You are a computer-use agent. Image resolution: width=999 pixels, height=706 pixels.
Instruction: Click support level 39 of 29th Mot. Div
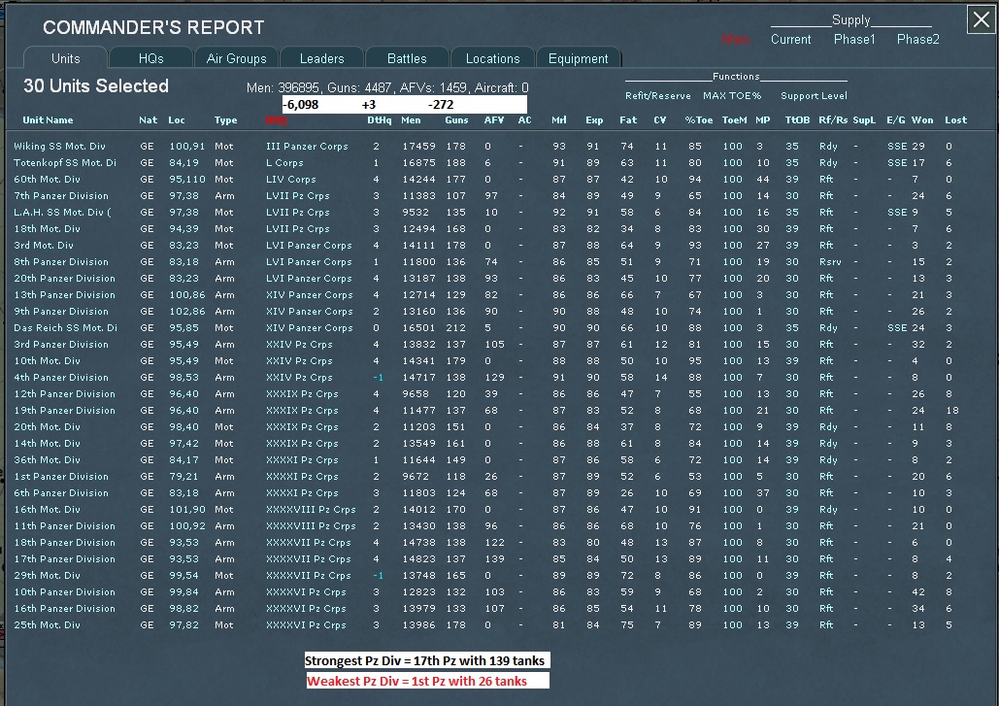[792, 575]
